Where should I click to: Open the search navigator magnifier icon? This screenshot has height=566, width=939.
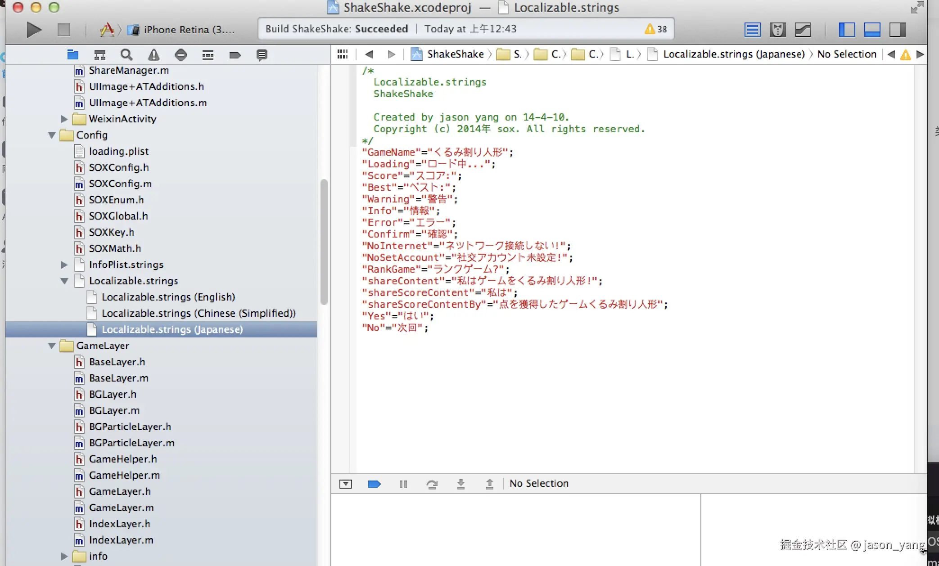[126, 55]
